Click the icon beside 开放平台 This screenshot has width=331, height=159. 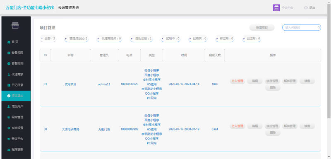pos(9,139)
